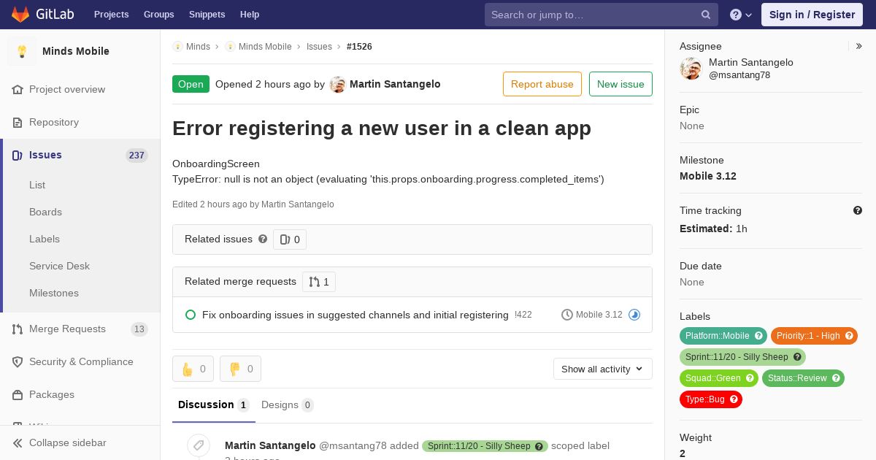Expand the Help menu dropdown in navbar
This screenshot has width=876, height=460.
click(x=741, y=15)
